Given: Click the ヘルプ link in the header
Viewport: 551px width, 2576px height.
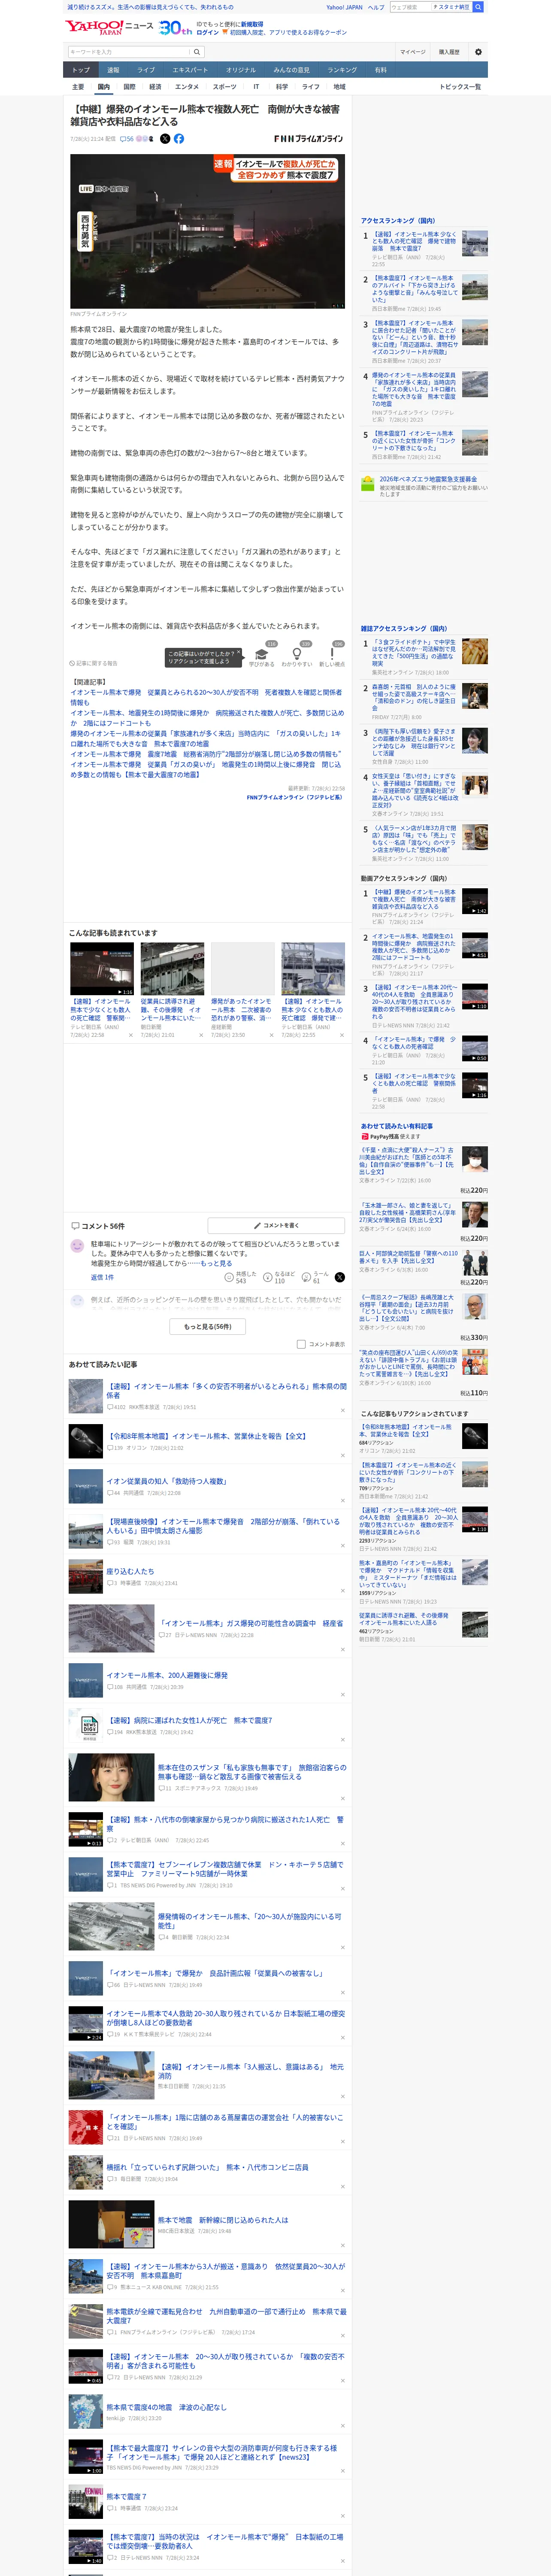Looking at the screenshot, I should tap(376, 7).
